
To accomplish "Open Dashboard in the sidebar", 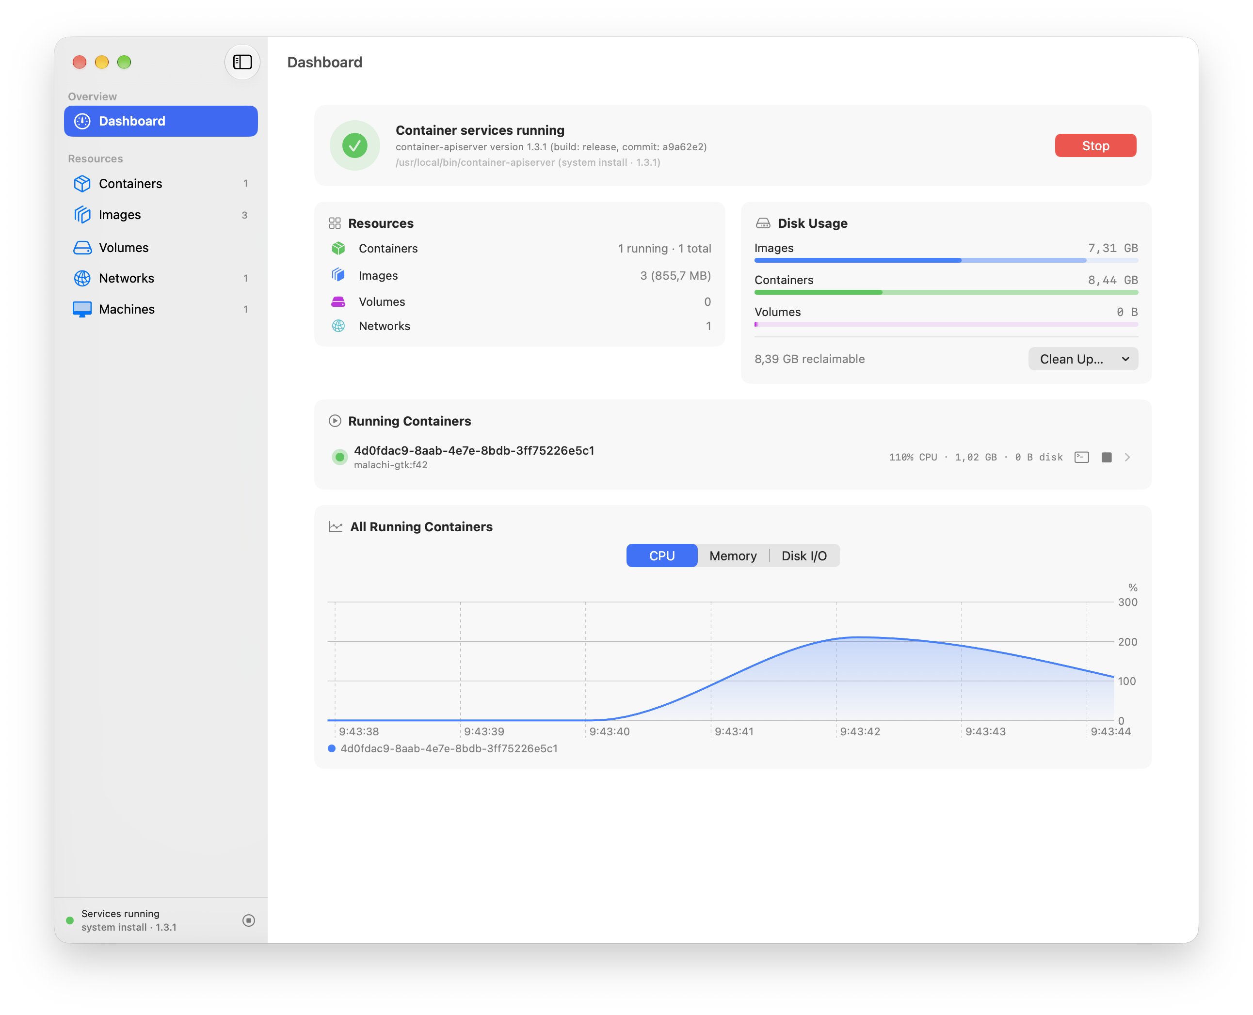I will tap(161, 121).
